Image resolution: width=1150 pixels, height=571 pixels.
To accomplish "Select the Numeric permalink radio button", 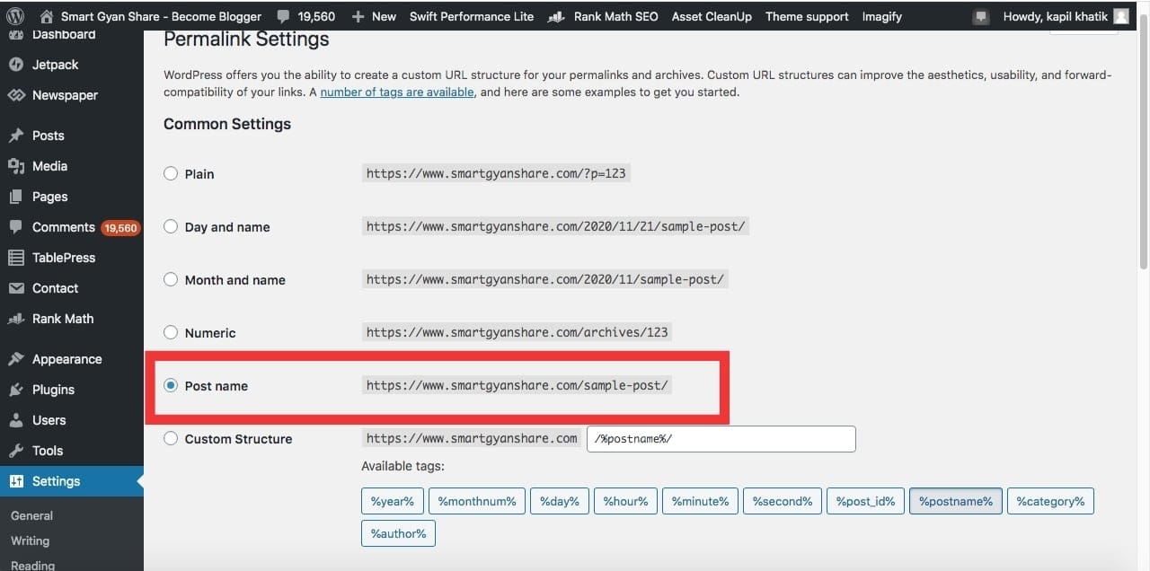I will point(171,332).
